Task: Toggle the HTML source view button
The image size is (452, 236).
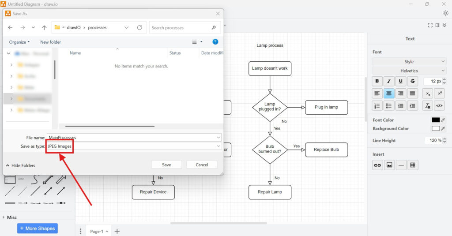Action: 439,105
